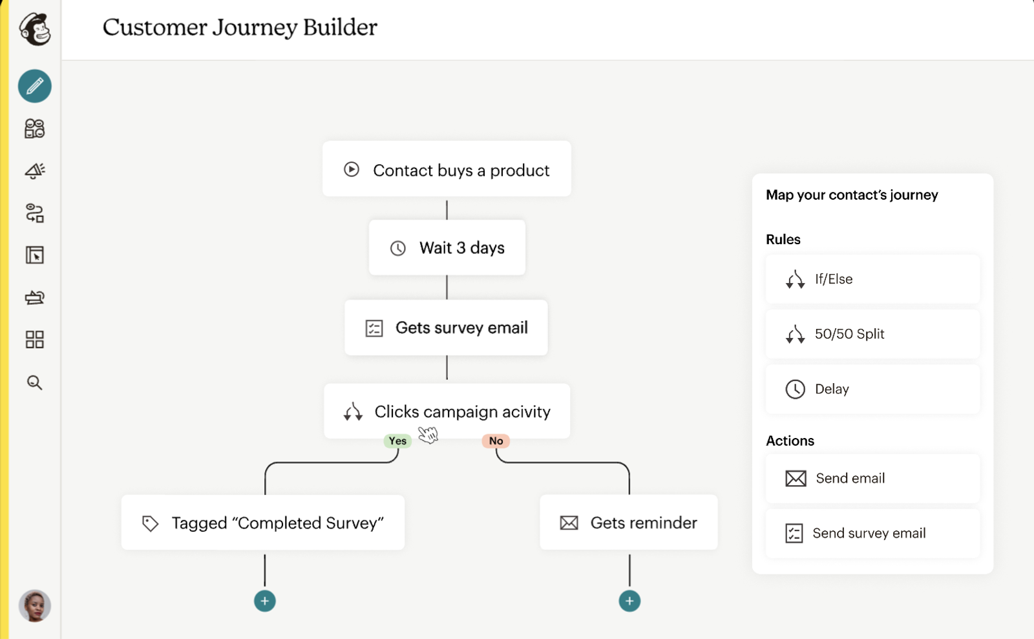The image size is (1034, 639).
Task: Open the Website icon in sidebar
Action: (x=35, y=255)
